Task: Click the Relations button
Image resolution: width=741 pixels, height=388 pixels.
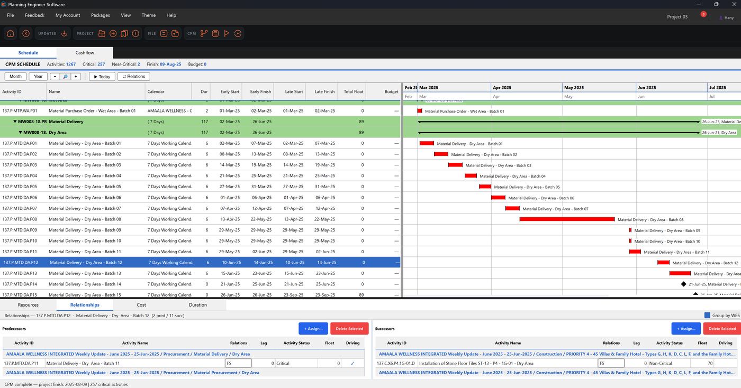Action: click(133, 77)
